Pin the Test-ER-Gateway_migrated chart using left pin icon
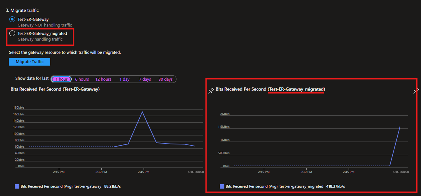Viewport: 421px width, 196px height. click(211, 91)
